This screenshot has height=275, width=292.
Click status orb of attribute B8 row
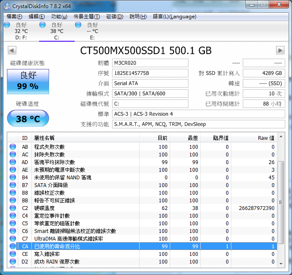[x=13, y=193]
